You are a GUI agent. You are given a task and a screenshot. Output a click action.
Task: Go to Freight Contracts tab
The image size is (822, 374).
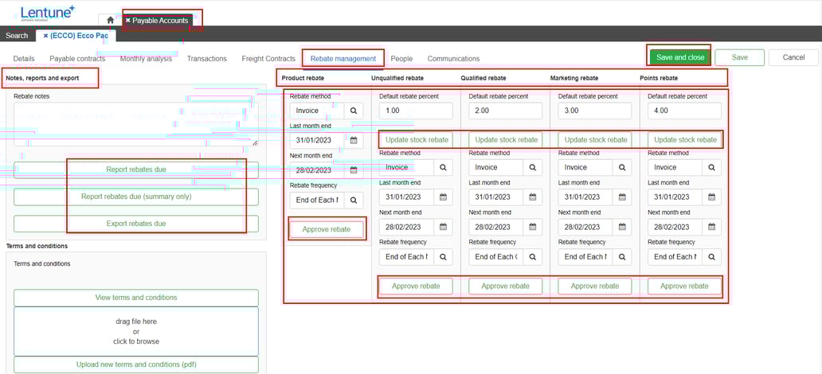point(268,59)
